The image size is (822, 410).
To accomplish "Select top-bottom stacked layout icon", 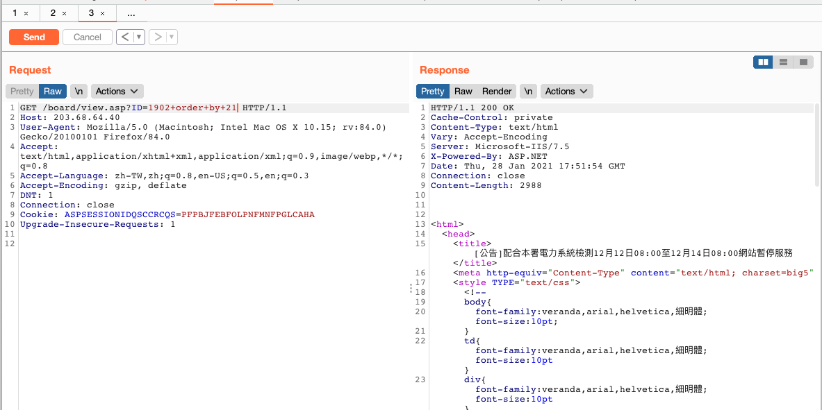I will pos(784,62).
